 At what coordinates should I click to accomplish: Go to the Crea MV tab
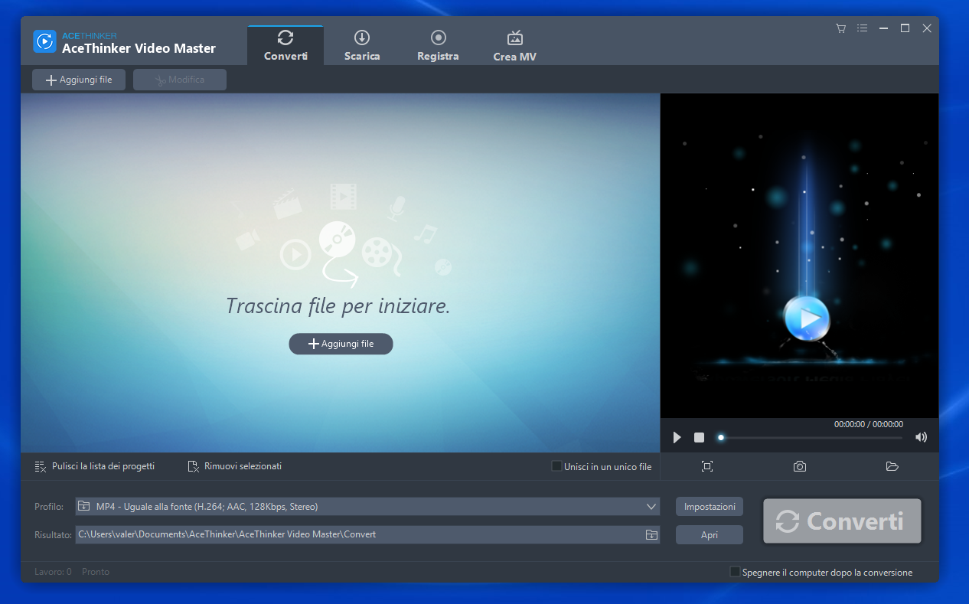coord(514,46)
